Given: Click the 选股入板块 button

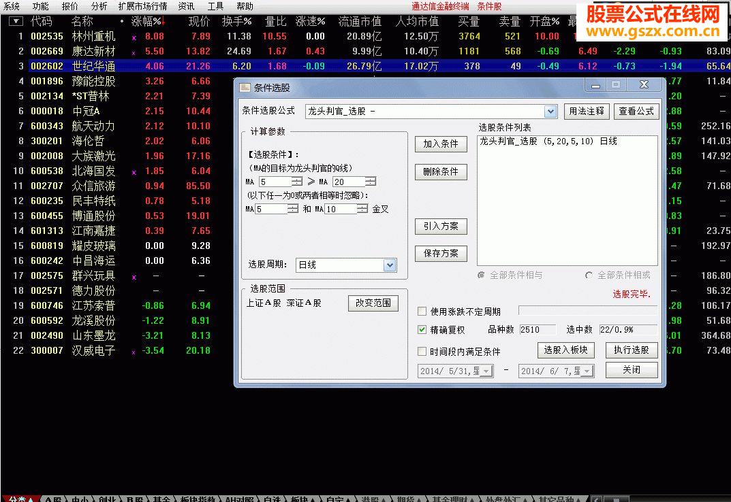Looking at the screenshot, I should tap(566, 350).
